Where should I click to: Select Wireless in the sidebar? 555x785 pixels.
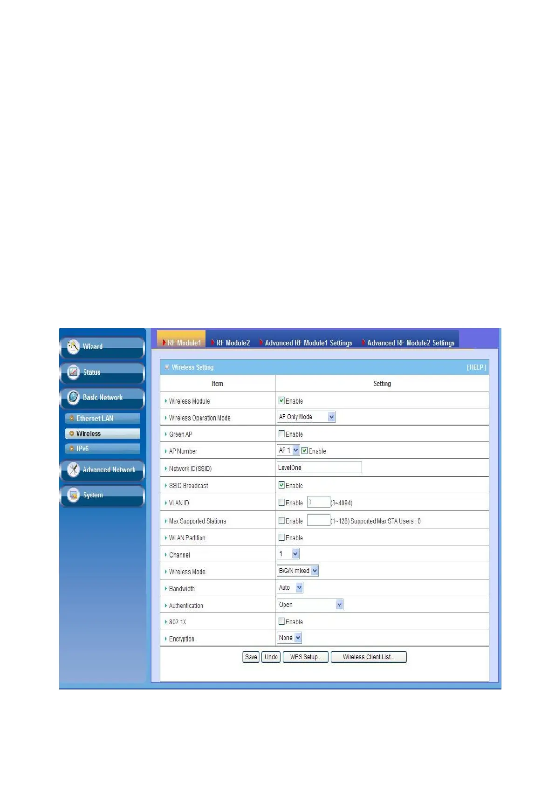[102, 434]
